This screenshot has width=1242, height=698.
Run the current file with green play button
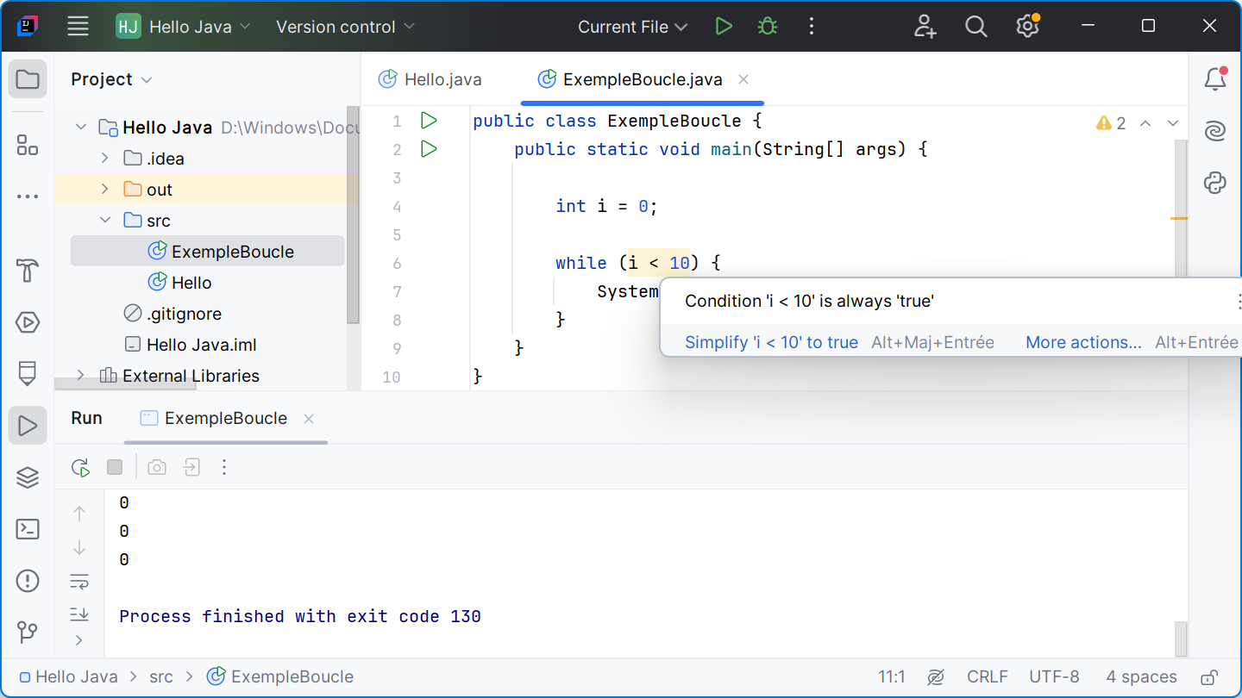point(724,27)
